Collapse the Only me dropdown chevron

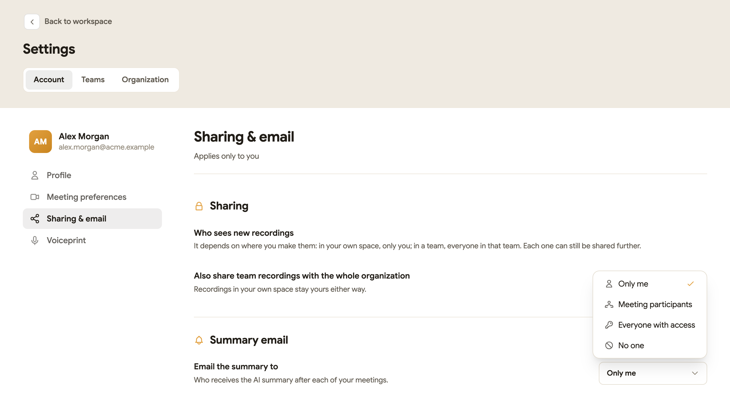(695, 373)
